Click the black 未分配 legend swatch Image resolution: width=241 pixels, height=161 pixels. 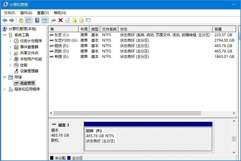52,158
